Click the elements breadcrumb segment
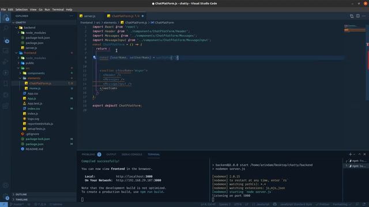369x207 pixels. (x=110, y=22)
